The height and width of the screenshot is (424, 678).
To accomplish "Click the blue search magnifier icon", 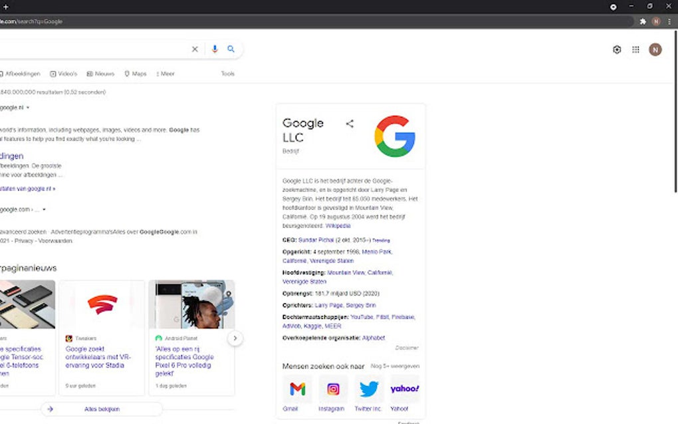I will [x=231, y=49].
